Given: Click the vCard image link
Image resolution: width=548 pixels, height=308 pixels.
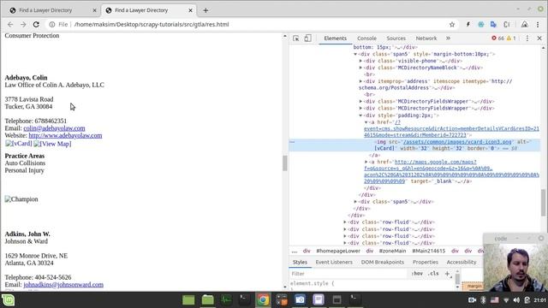Looking at the screenshot, I should coord(19,144).
